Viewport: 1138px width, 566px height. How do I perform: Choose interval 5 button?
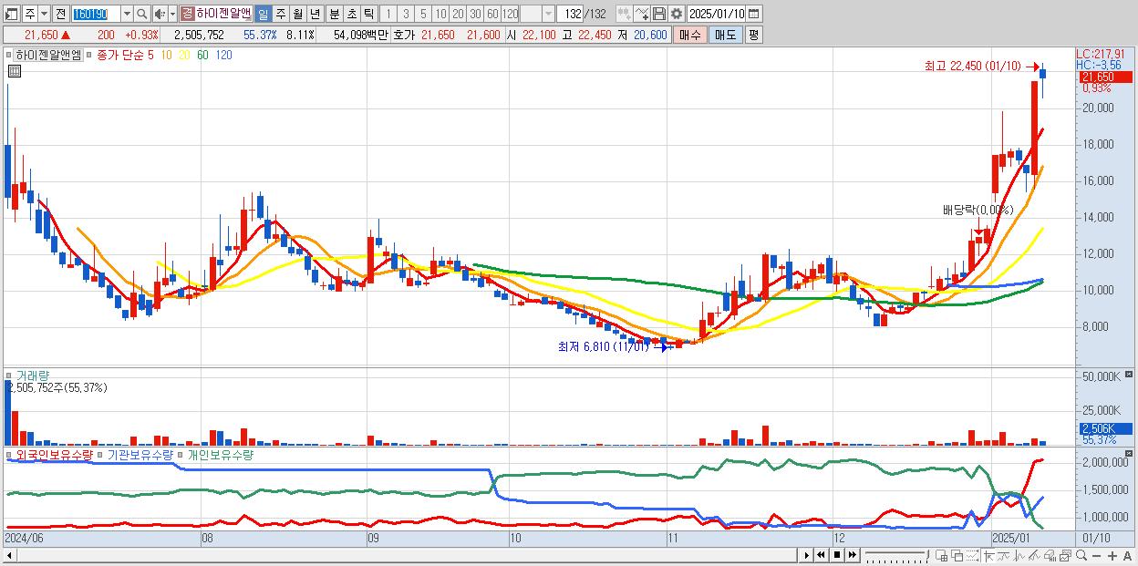[x=423, y=14]
